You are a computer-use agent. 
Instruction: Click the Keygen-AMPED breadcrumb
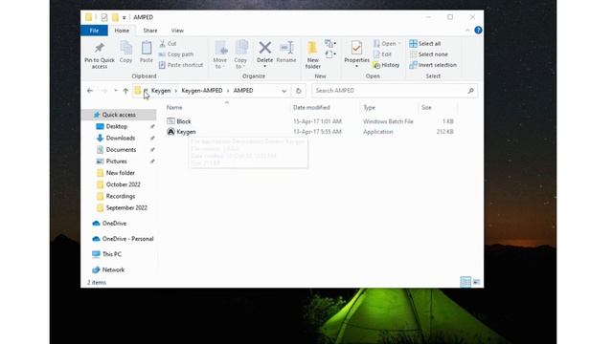pos(202,91)
